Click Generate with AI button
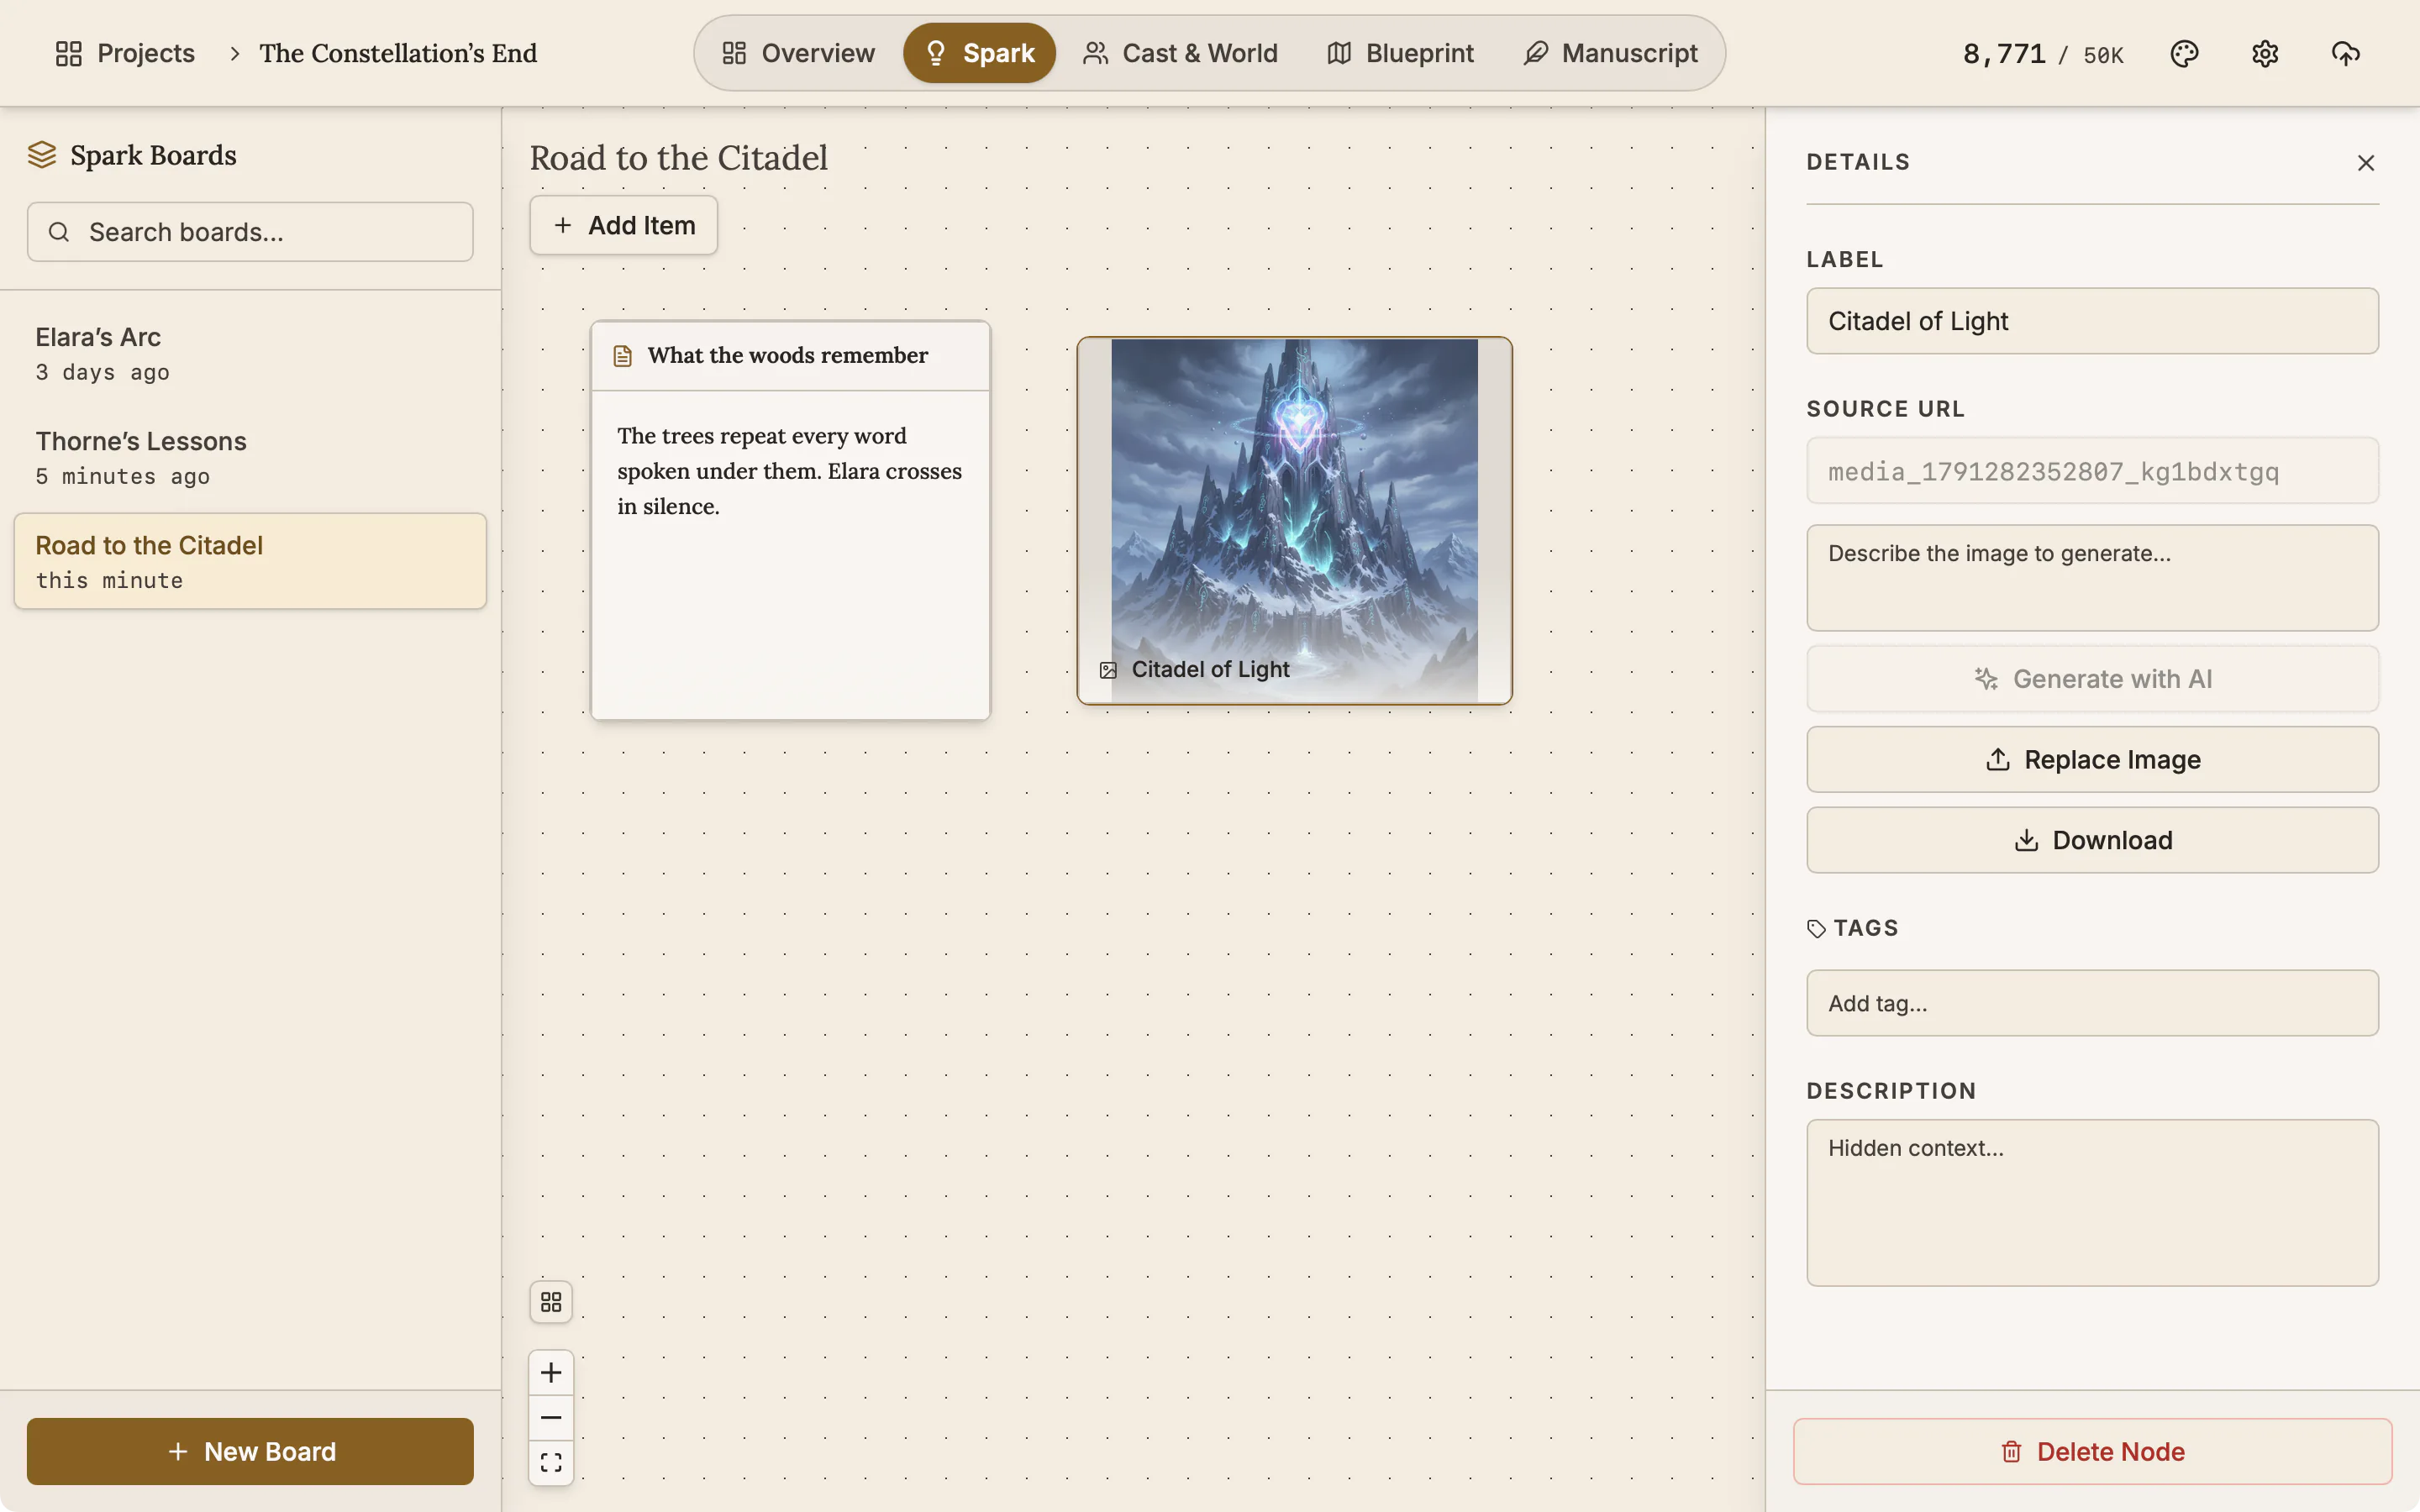Screen dimensions: 2420x1512 point(2092,679)
